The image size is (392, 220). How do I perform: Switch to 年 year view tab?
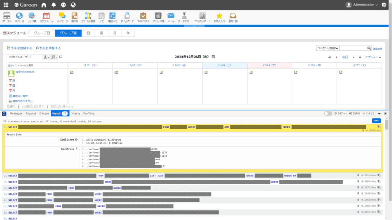click(128, 33)
